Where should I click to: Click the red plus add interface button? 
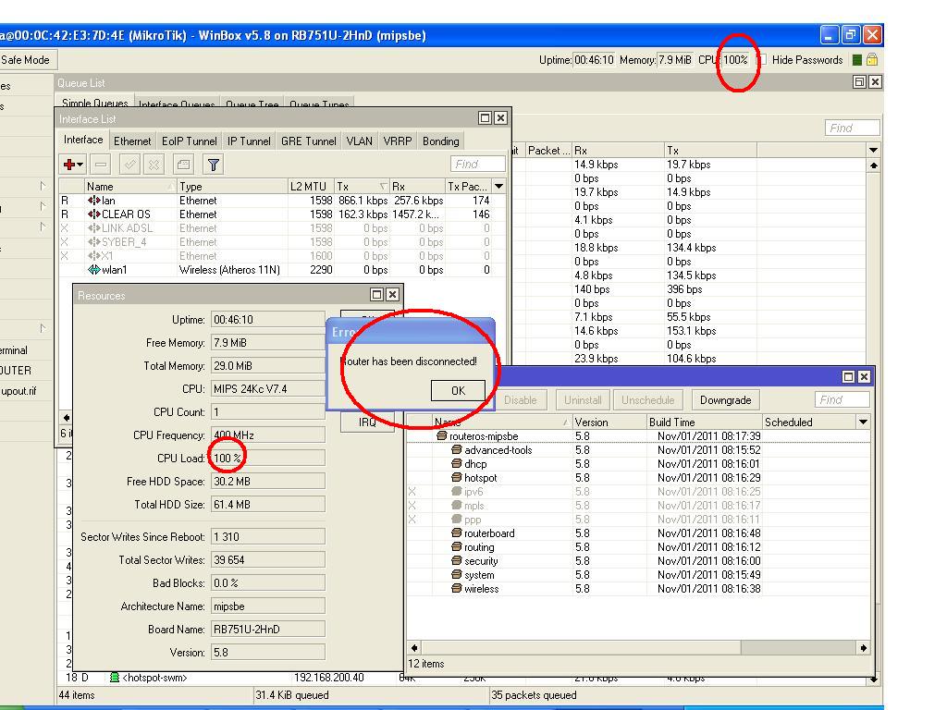click(x=72, y=165)
